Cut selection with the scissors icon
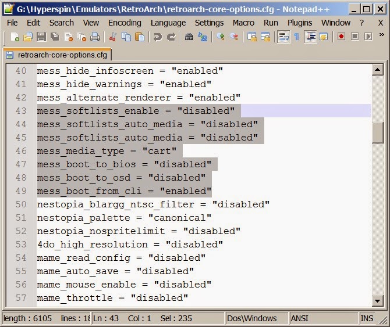The height and width of the screenshot is (327, 390). (x=113, y=37)
